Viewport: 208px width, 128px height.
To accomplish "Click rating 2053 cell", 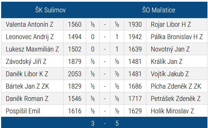I will 75,74.
